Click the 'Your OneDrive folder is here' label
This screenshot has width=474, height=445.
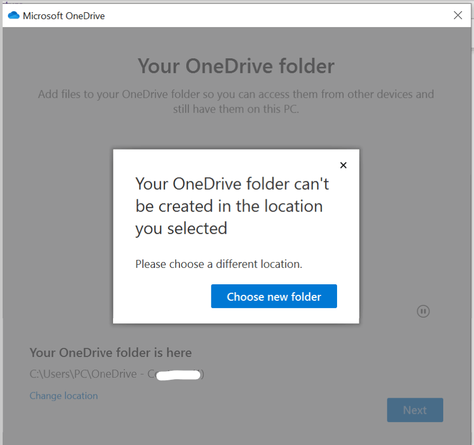click(110, 353)
